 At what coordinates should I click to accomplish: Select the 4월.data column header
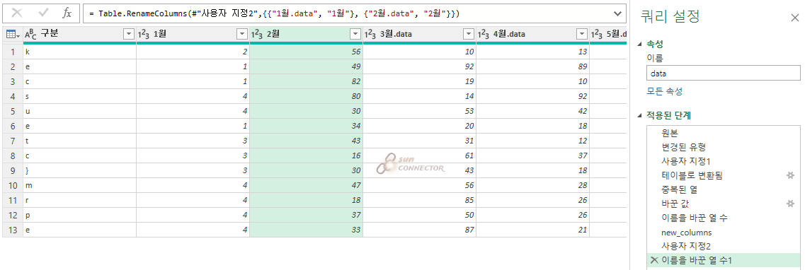tap(533, 35)
